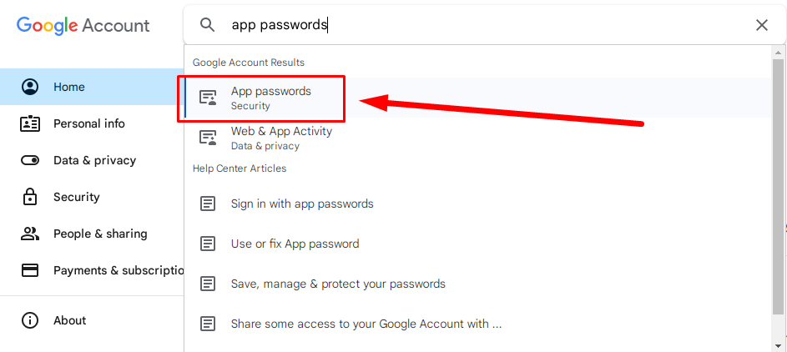This screenshot has height=352, width=787.
Task: Click the About info icon
Action: pos(30,320)
